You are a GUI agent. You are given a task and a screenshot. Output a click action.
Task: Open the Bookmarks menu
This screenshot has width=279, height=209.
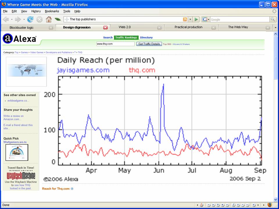tap(52, 11)
